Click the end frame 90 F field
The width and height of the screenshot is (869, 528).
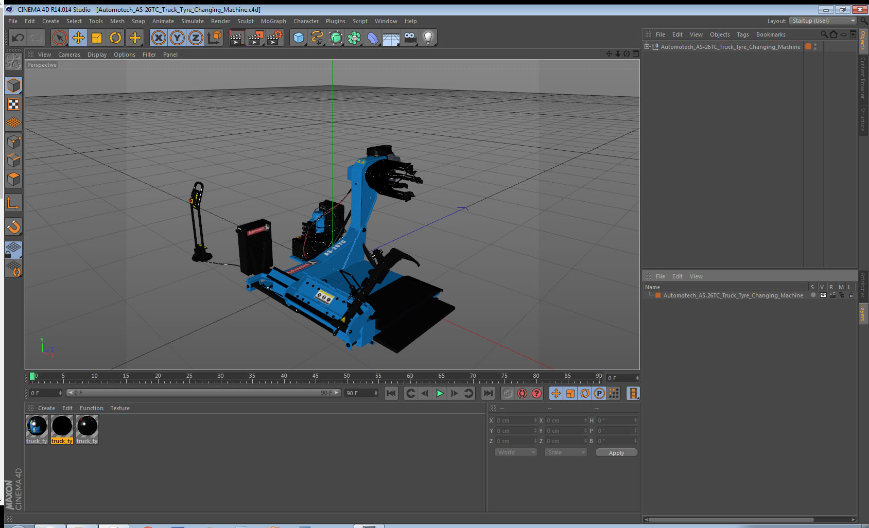point(362,393)
